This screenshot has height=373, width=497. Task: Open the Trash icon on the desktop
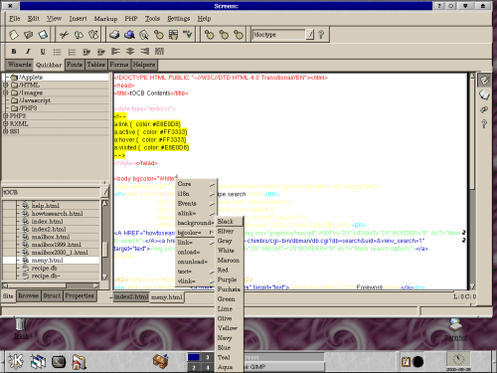[21, 328]
